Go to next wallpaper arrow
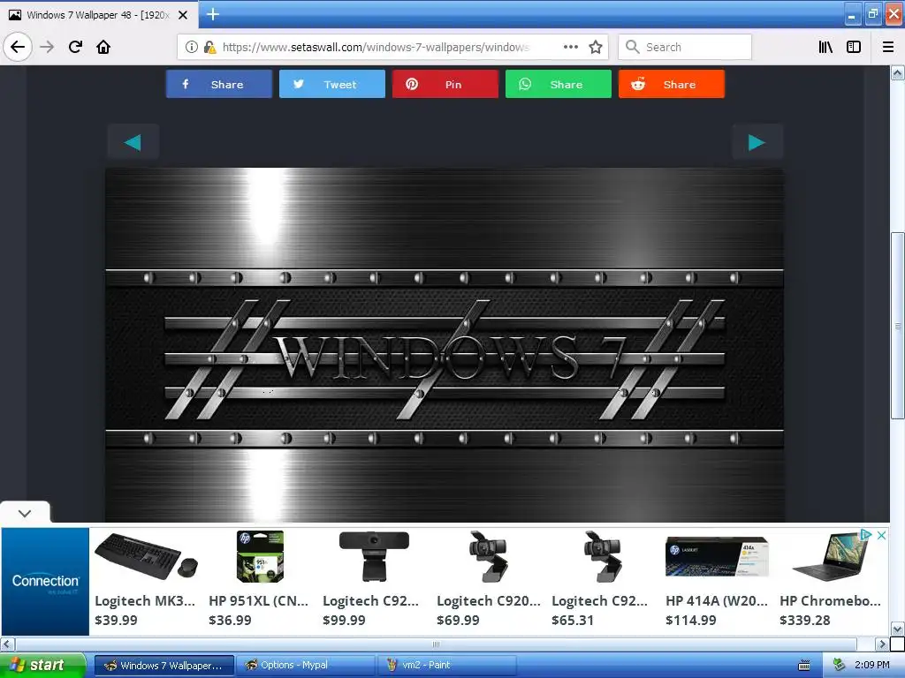905x678 pixels. (x=757, y=142)
